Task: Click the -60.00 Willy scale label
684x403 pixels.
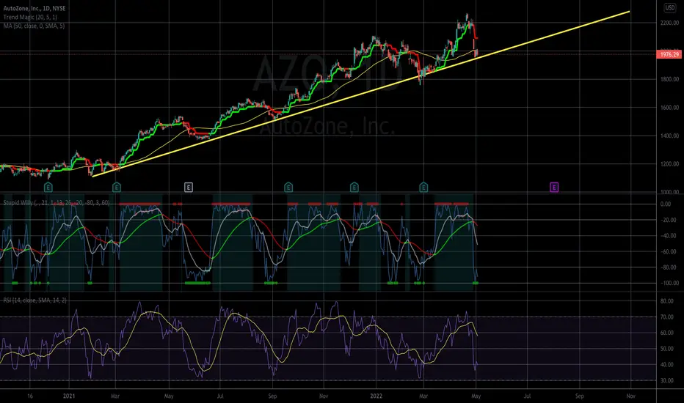Action: [668, 252]
